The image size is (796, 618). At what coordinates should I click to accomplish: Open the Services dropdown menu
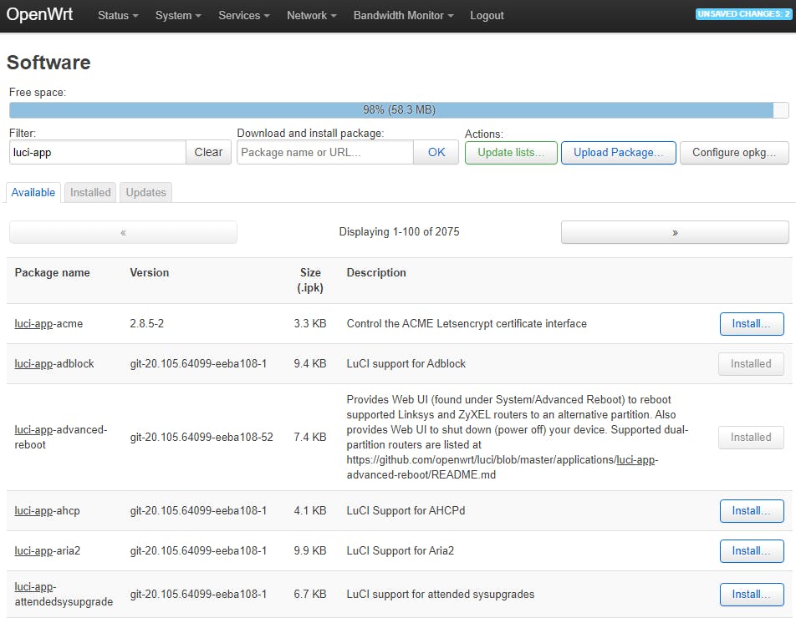243,16
